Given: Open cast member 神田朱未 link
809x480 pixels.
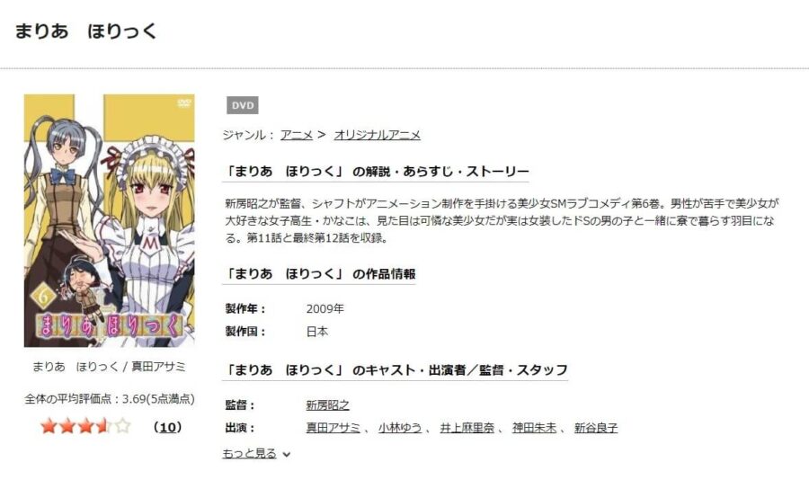Looking at the screenshot, I should [x=534, y=428].
